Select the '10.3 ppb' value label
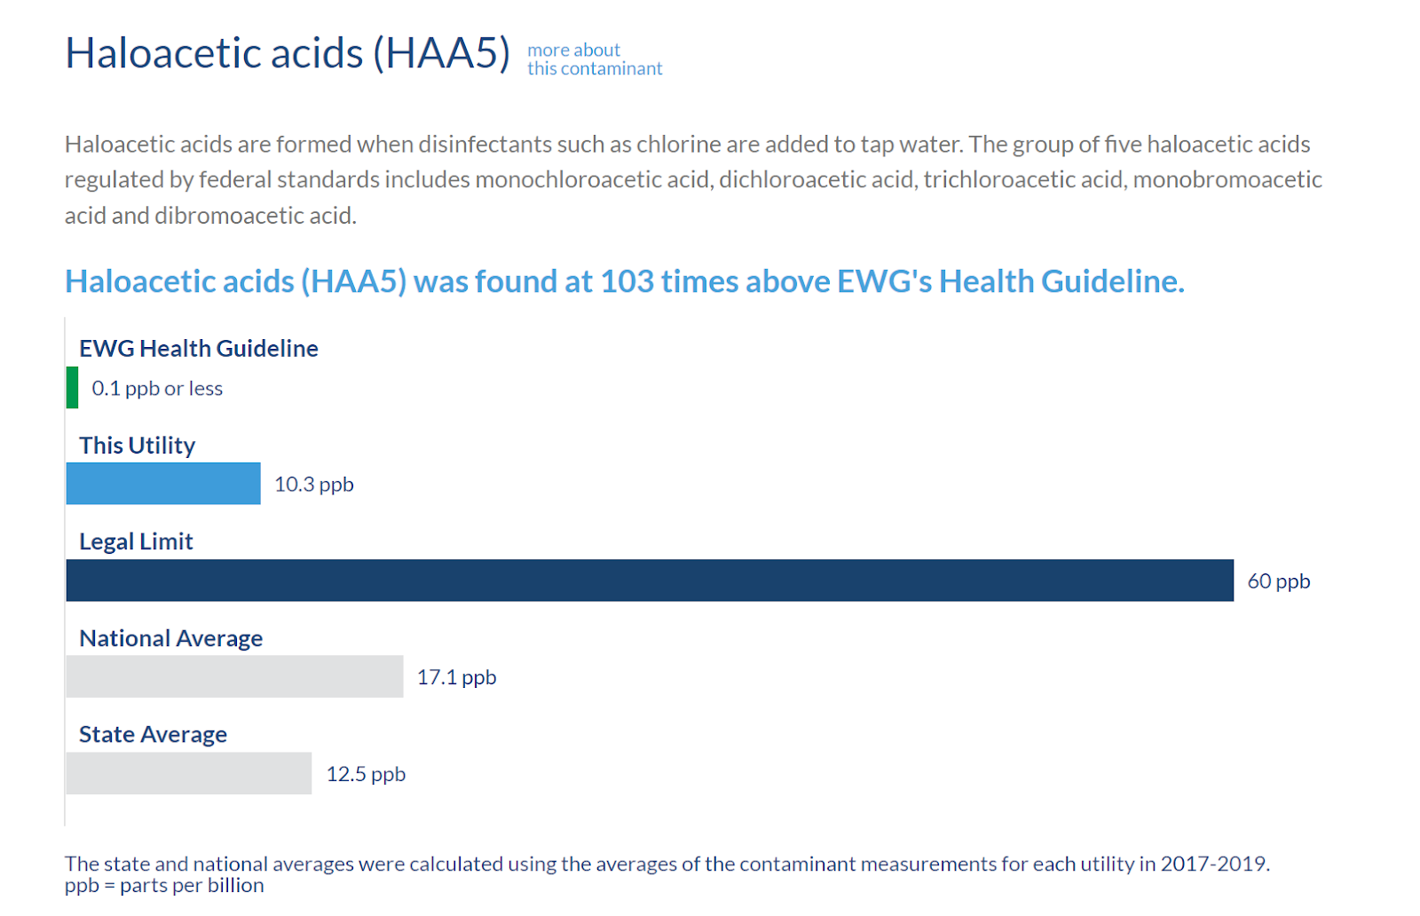 [314, 485]
